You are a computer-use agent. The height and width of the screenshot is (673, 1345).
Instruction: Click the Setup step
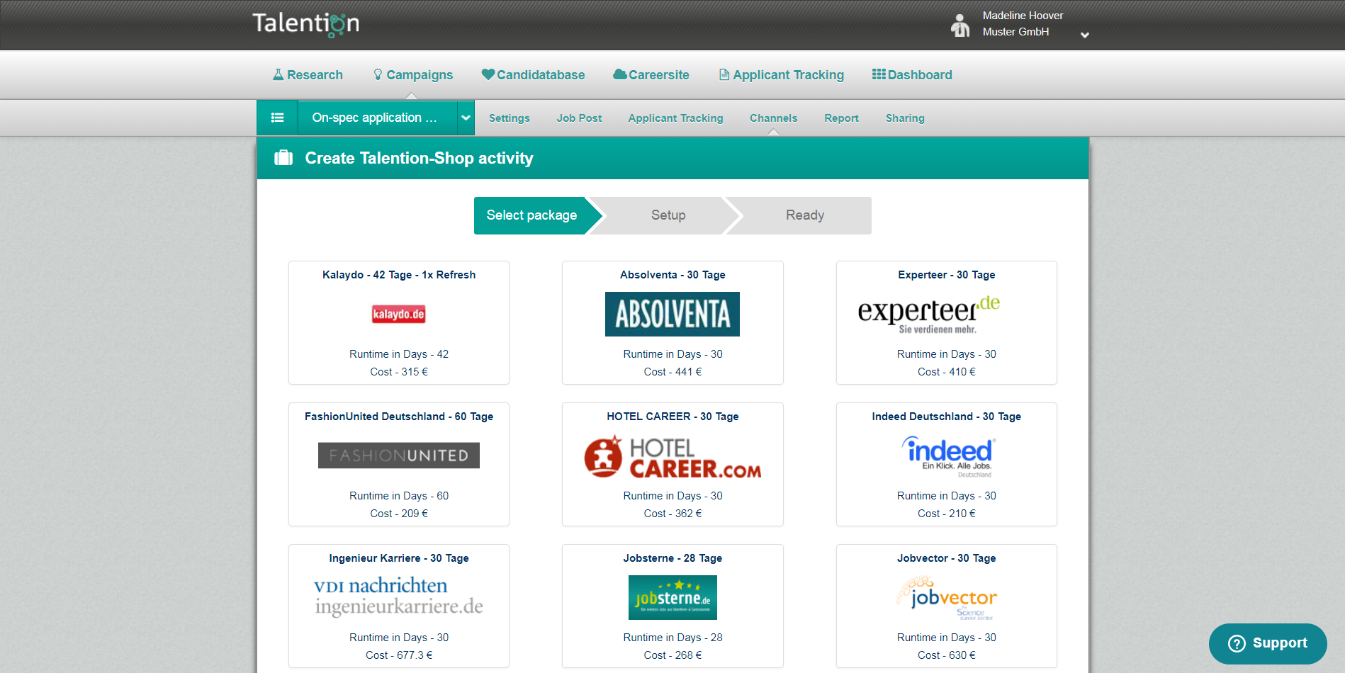pos(668,215)
